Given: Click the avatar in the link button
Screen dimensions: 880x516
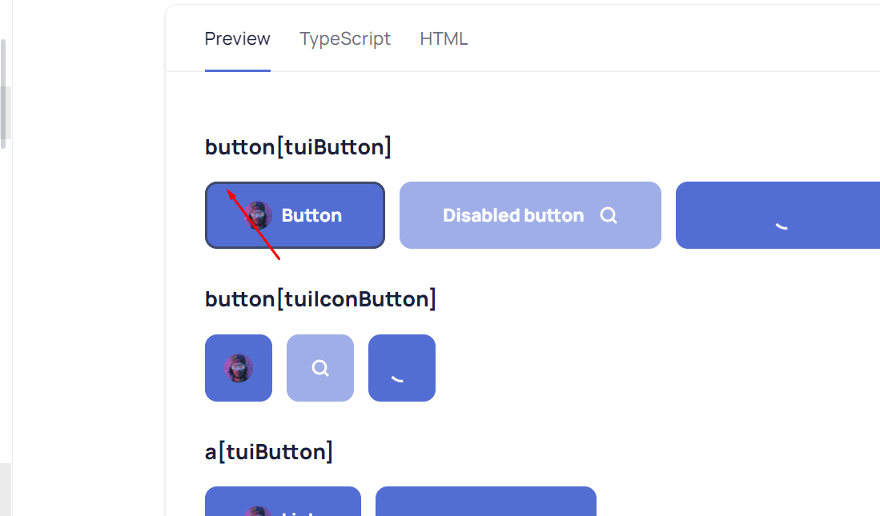Looking at the screenshot, I should (x=258, y=509).
